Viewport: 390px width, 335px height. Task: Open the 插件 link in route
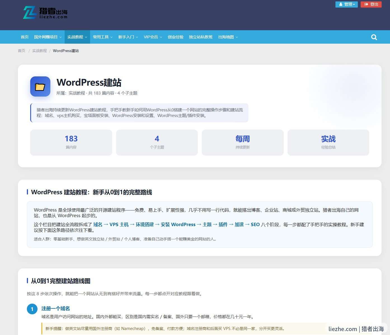coord(223,224)
